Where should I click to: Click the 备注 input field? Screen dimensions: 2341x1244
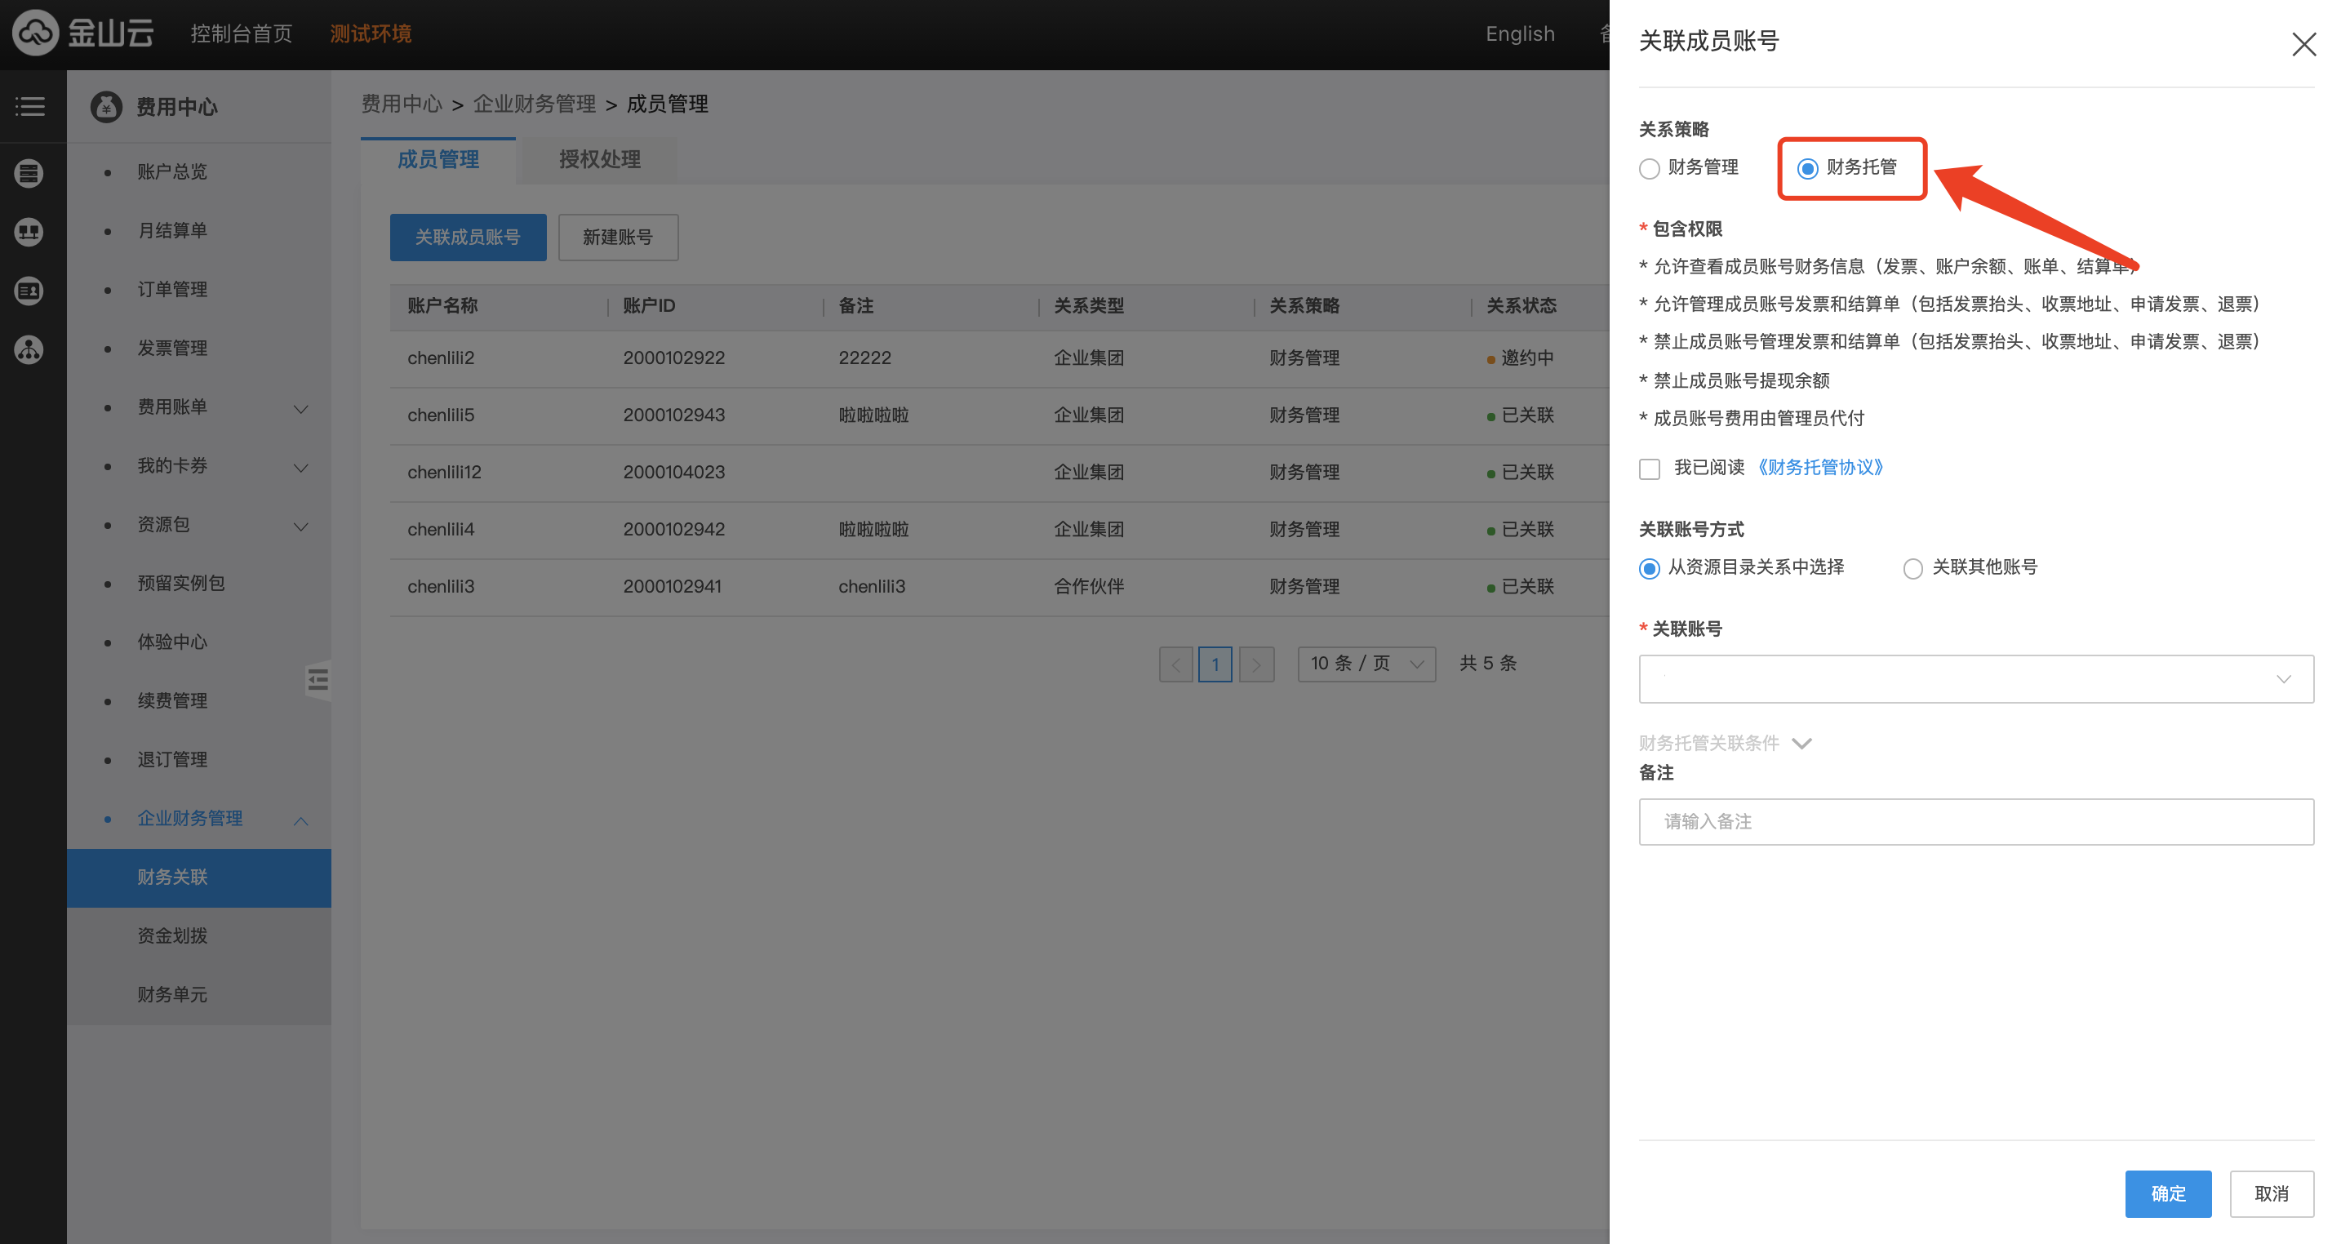[1975, 821]
